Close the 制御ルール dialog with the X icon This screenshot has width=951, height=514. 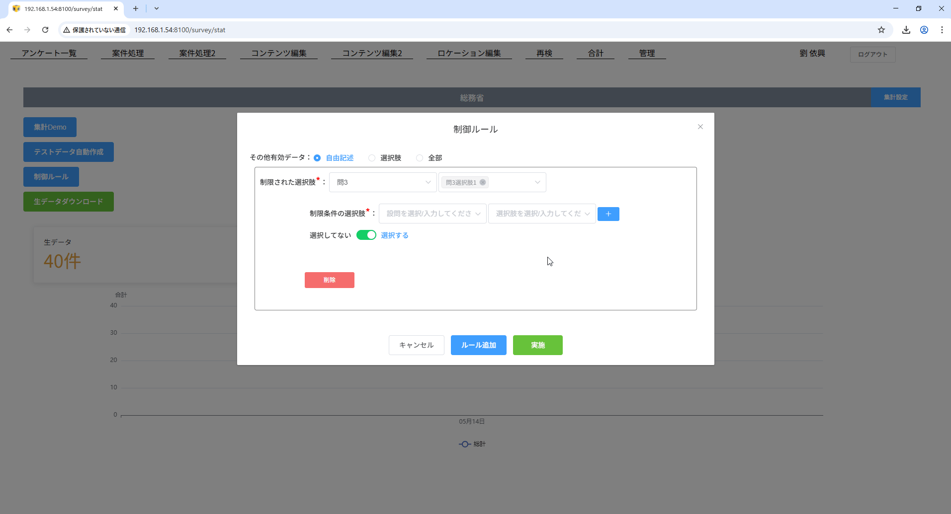coord(700,127)
